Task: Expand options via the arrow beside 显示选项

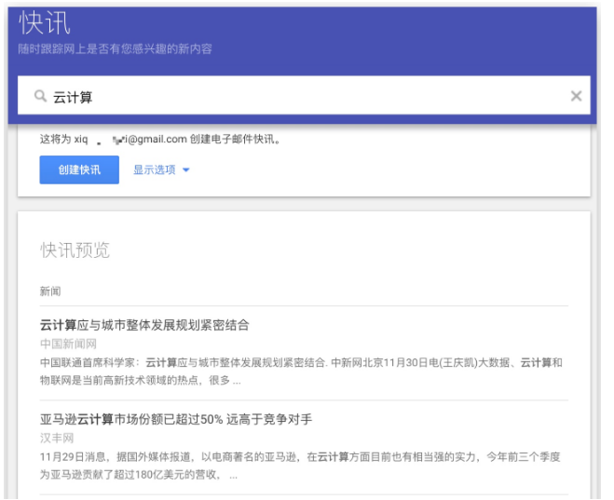Action: coord(186,170)
